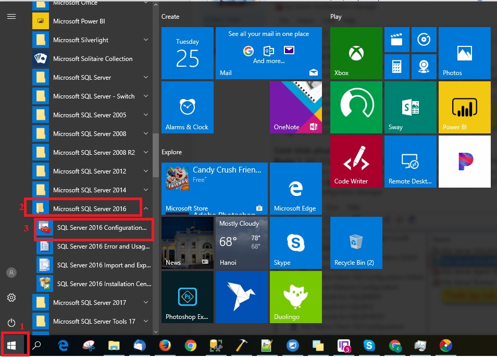Open Thunderbird from the taskbar
The height and width of the screenshot is (357, 497).
[x=140, y=345]
